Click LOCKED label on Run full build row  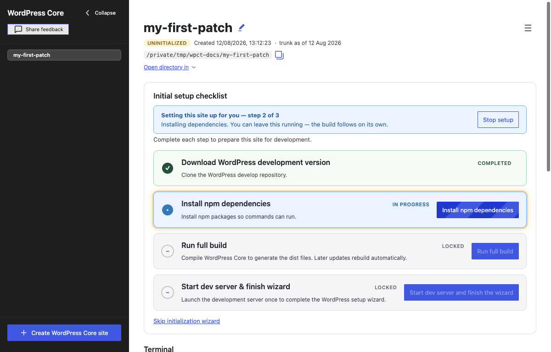tap(453, 246)
